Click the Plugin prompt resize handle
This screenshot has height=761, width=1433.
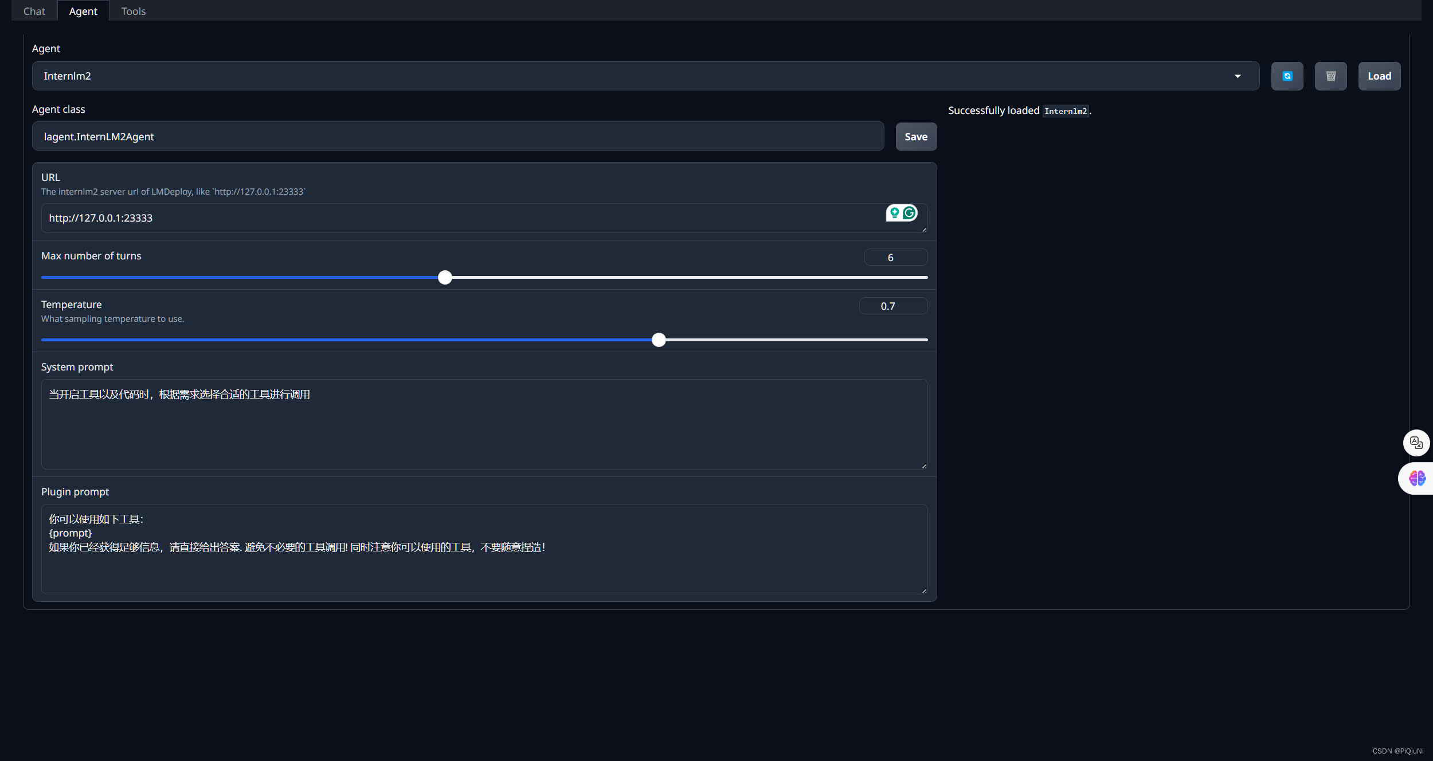click(924, 591)
